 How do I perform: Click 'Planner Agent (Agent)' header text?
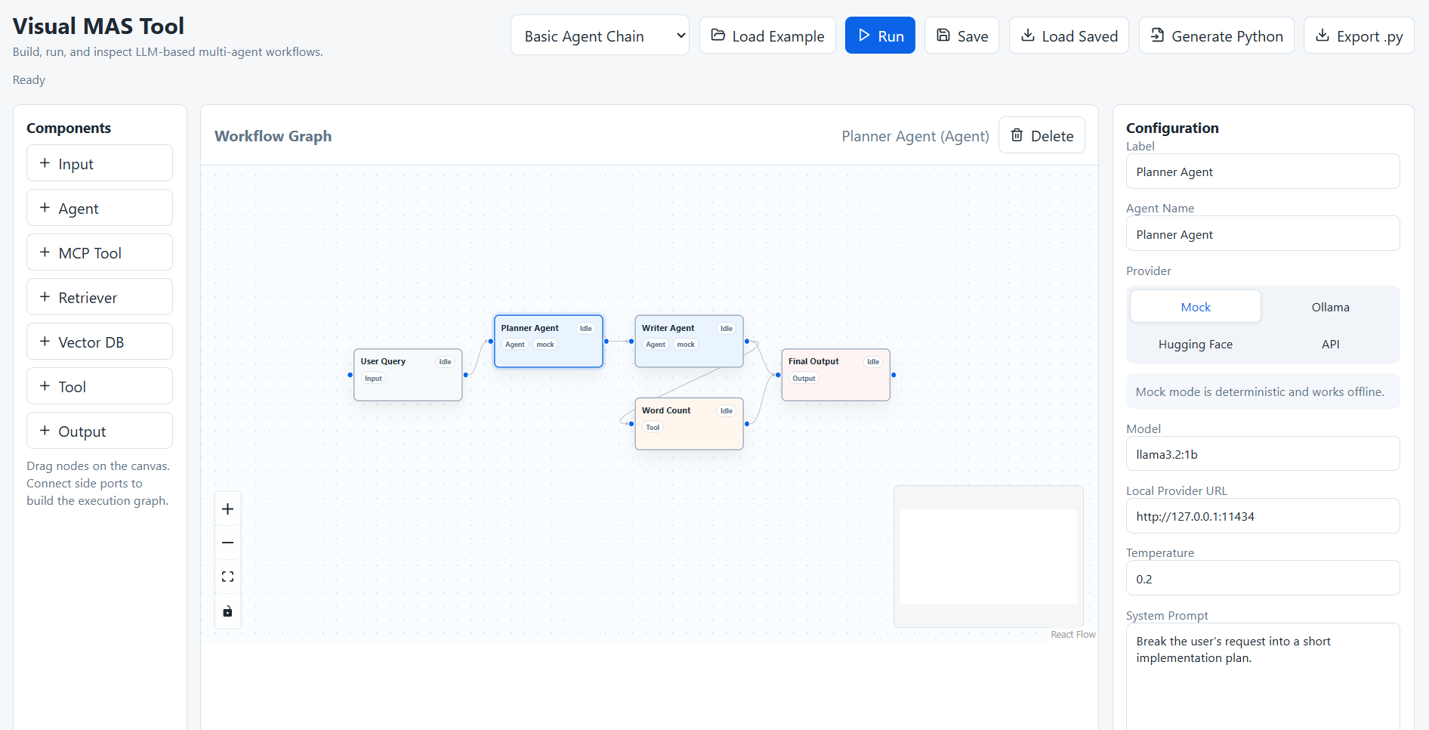915,136
